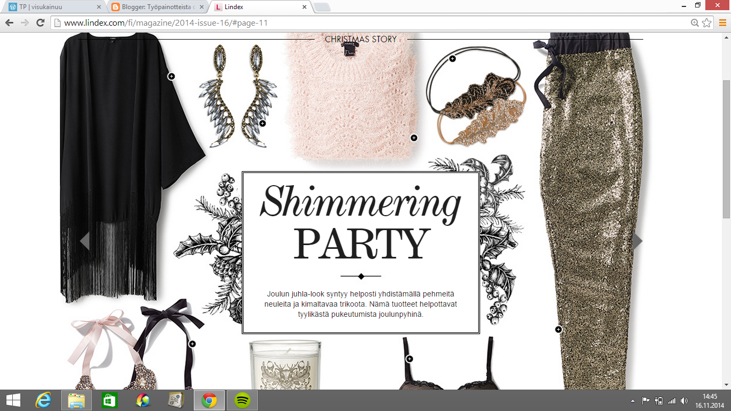Click the paragraph beginning 'Joulun juhla-look syntyy'
The image size is (731, 411).
coord(361,304)
